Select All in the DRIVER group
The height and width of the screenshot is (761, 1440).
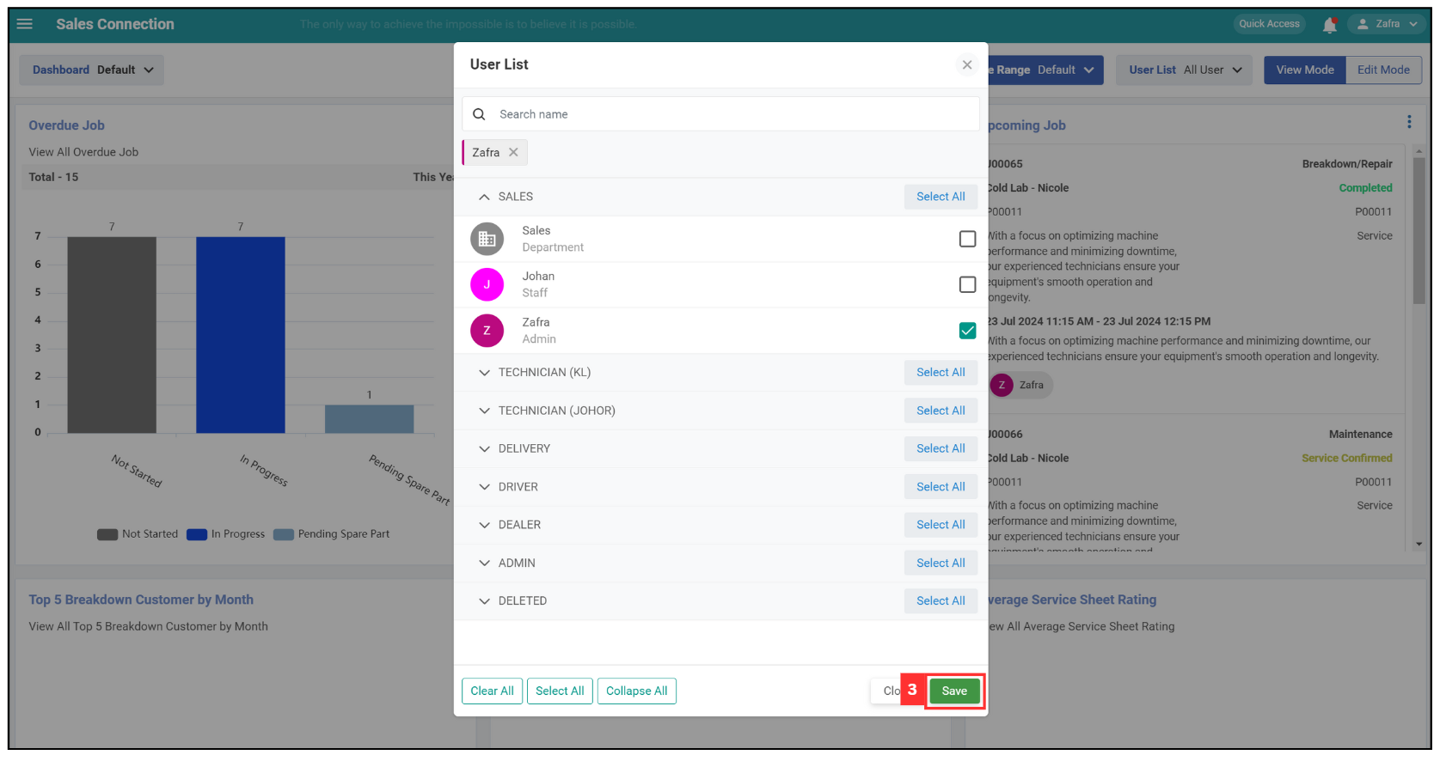[941, 487]
